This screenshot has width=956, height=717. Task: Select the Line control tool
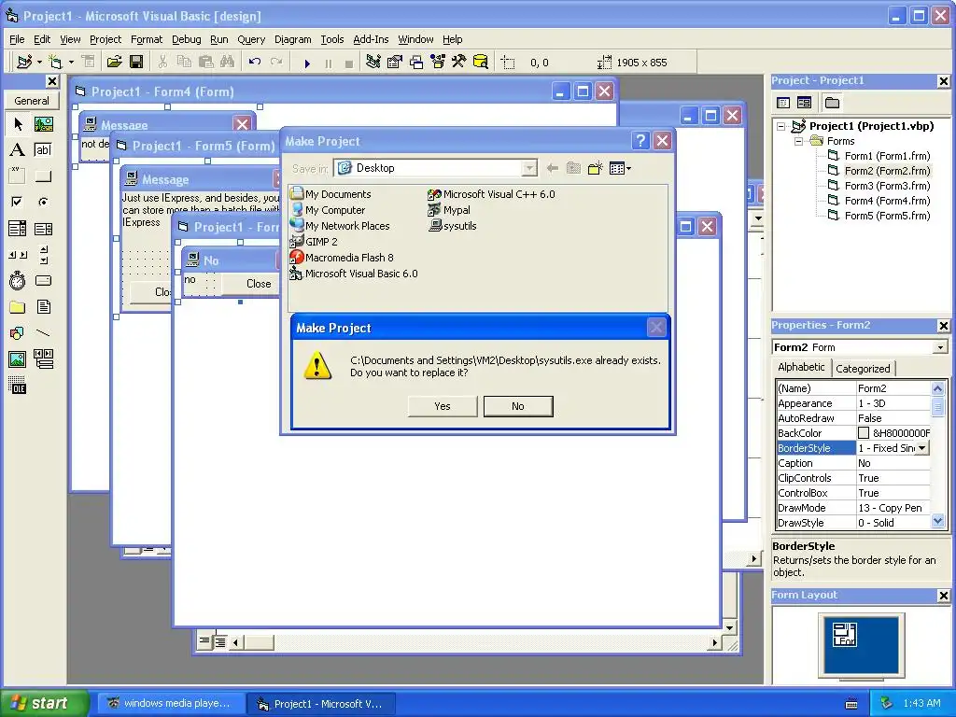(44, 333)
